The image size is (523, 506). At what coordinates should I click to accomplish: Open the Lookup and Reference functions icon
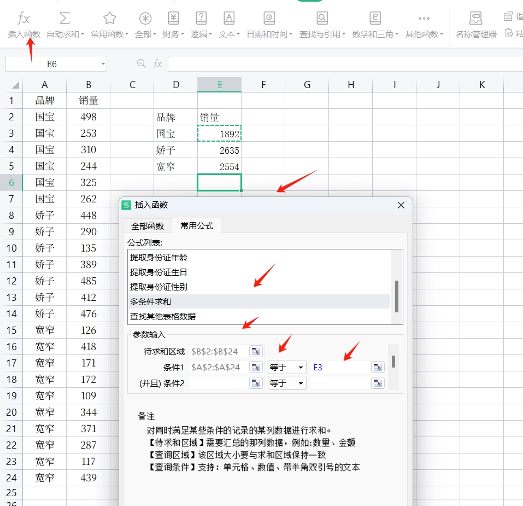(x=322, y=19)
